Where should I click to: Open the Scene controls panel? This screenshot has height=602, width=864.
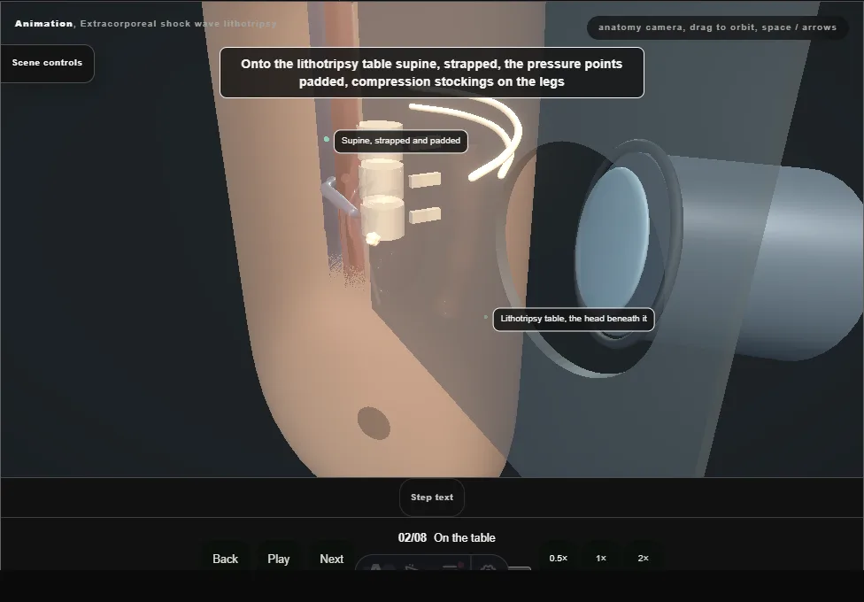point(47,63)
